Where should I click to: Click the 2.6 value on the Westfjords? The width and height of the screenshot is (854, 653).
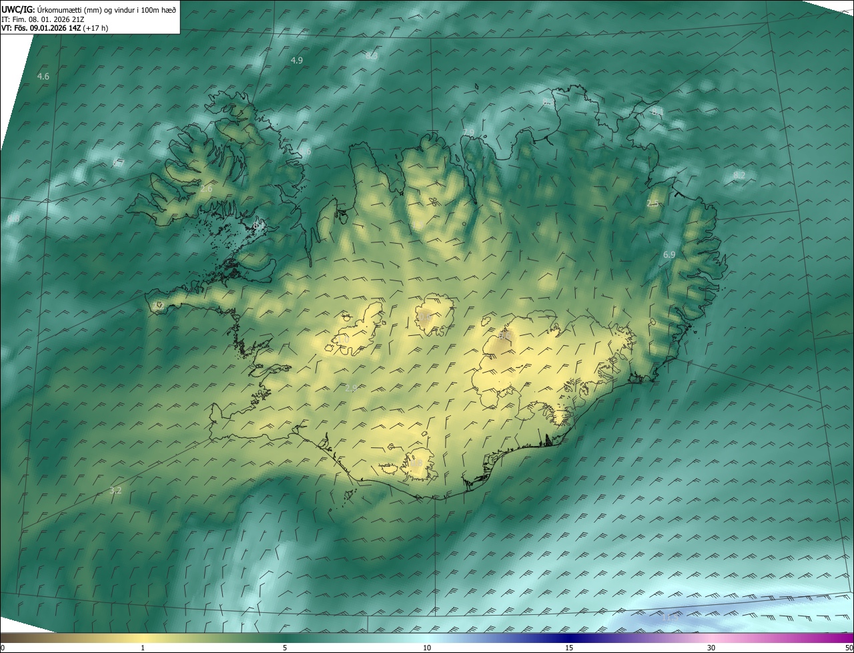coord(206,189)
